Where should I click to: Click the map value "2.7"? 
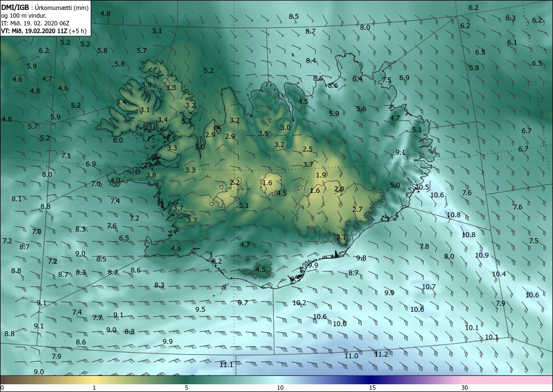357,209
